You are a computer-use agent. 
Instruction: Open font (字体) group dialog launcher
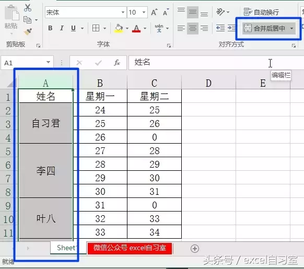pyautogui.click(x=169, y=46)
